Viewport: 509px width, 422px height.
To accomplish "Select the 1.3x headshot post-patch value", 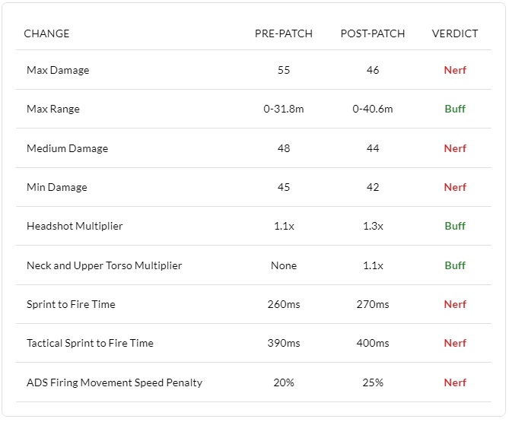I will tap(373, 226).
